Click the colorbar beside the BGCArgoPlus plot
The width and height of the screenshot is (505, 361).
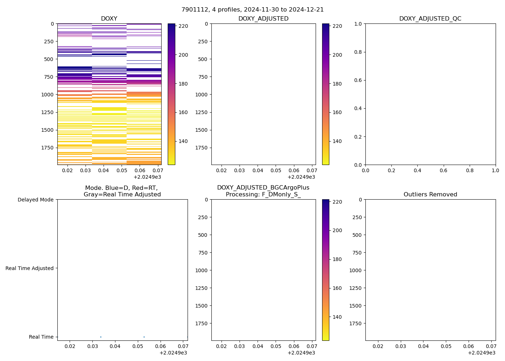tap(325, 270)
